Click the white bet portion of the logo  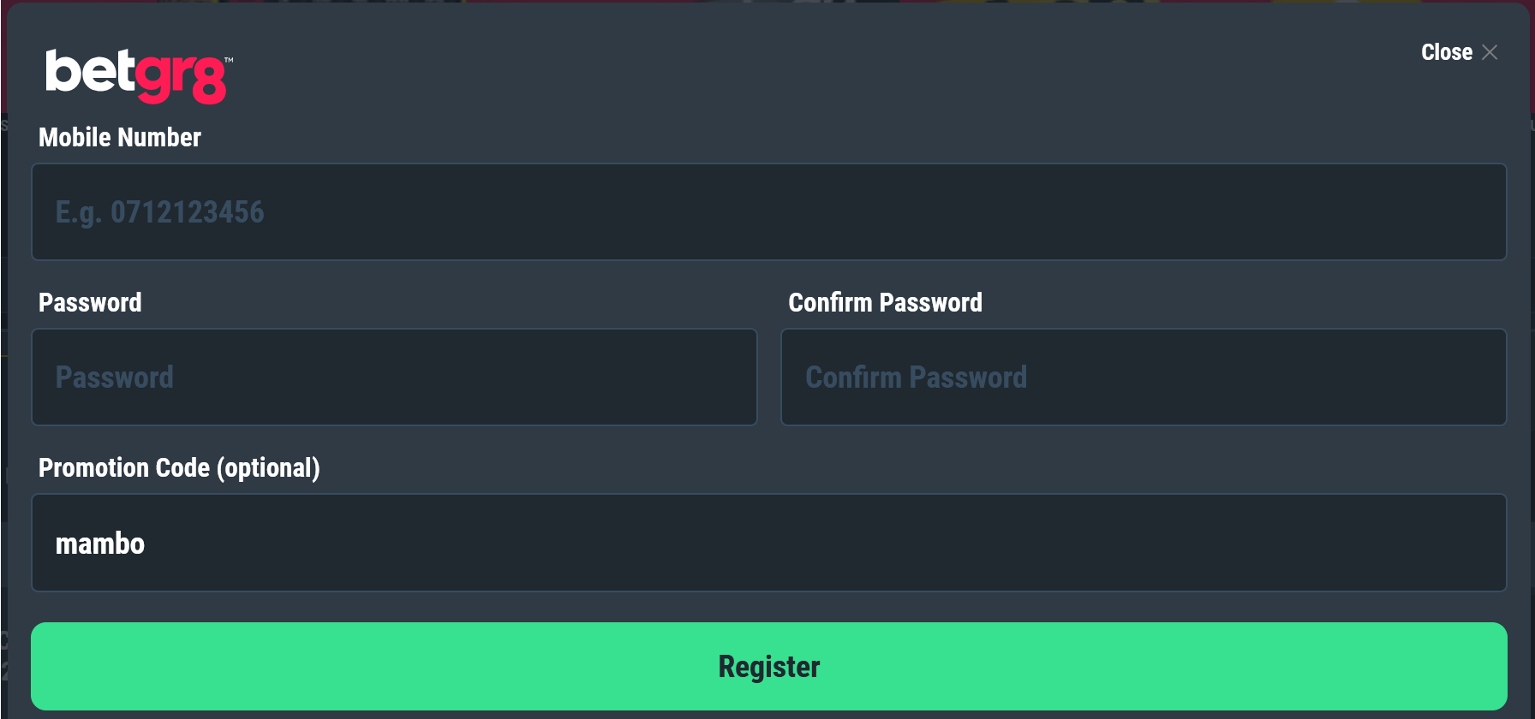click(x=90, y=77)
